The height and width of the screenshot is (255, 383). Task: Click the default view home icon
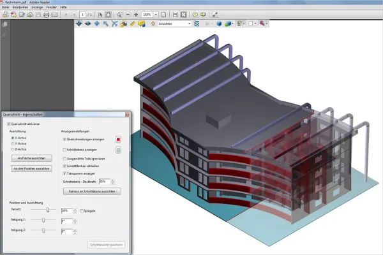(153, 24)
